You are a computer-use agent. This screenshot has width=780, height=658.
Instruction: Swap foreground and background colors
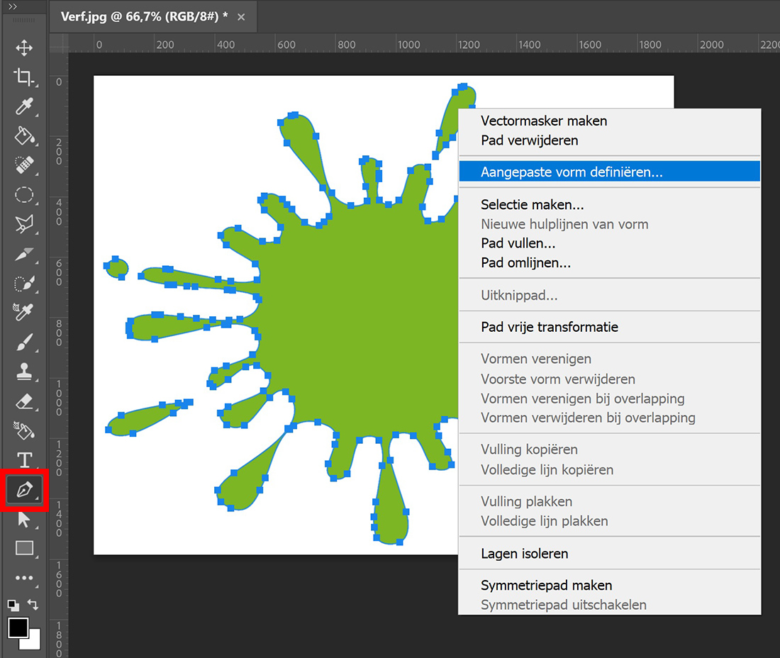(x=33, y=605)
